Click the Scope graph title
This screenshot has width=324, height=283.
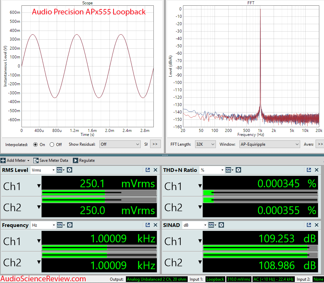tap(87, 3)
